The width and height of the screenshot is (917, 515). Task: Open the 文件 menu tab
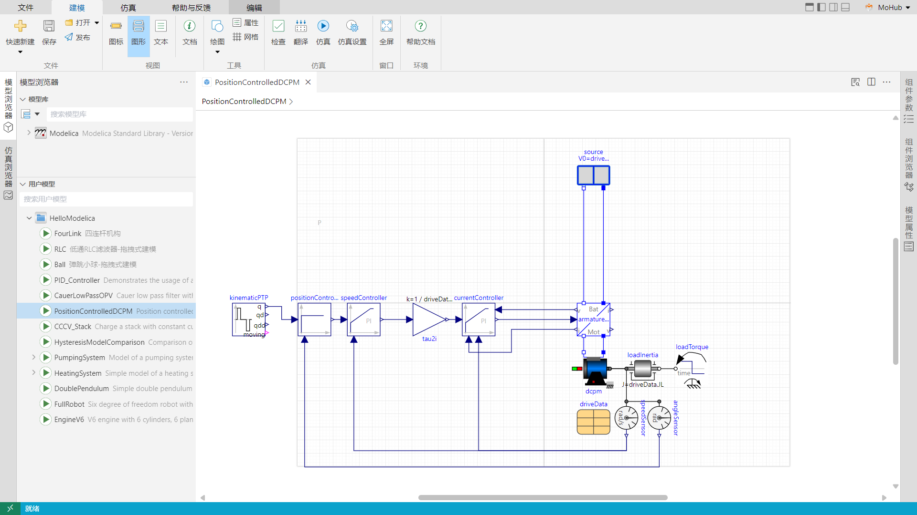pos(26,8)
